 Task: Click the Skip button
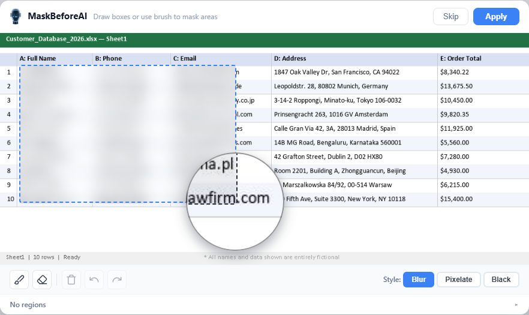[450, 17]
